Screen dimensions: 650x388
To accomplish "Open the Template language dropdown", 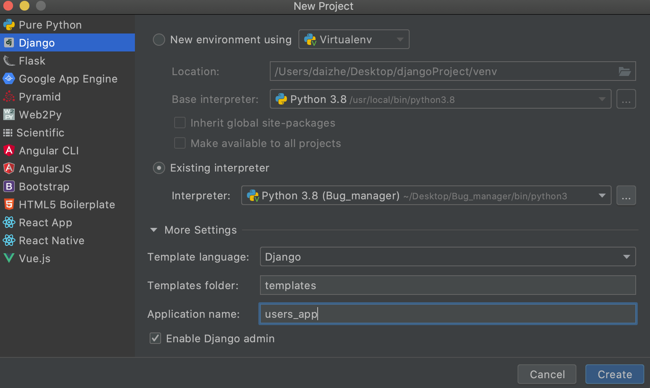I will pyautogui.click(x=448, y=256).
